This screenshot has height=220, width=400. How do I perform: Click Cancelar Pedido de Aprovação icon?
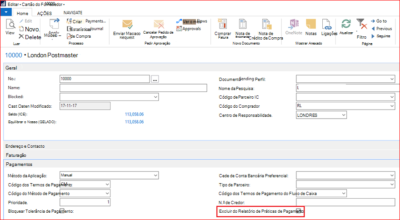point(159,25)
